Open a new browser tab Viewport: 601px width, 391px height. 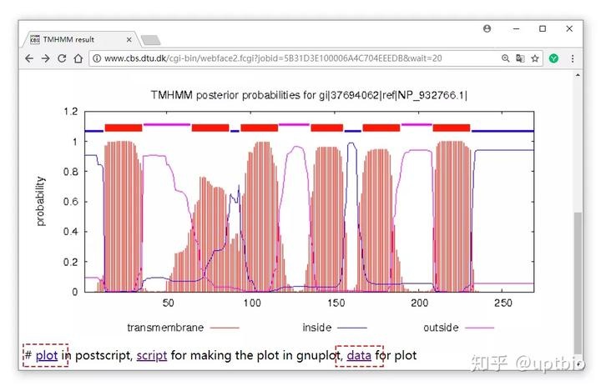[150, 39]
